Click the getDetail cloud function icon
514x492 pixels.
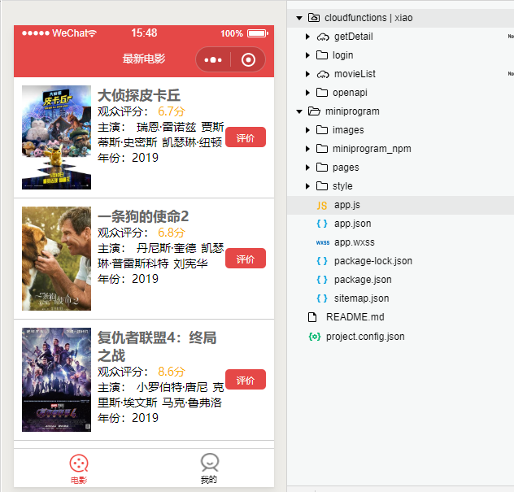(323, 37)
